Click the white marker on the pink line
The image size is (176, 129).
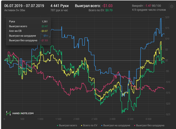[x=50, y=77]
